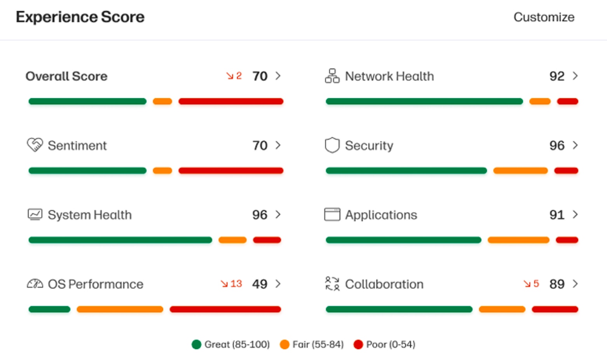Click the Experience Score heading
Screen dimensions: 607x353
coord(80,17)
